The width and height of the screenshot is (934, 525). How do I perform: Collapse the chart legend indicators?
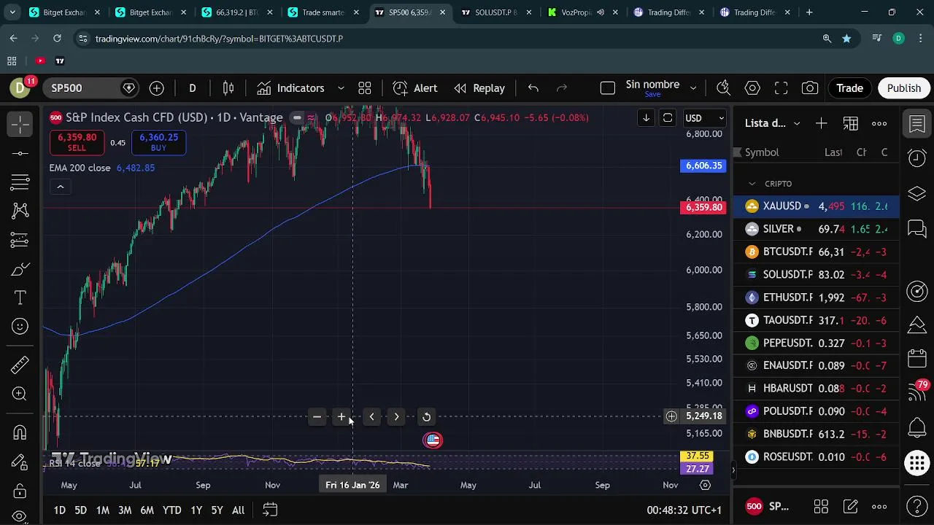61,187
